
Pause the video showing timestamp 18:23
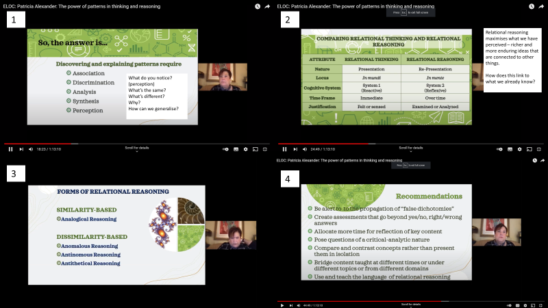click(10, 149)
